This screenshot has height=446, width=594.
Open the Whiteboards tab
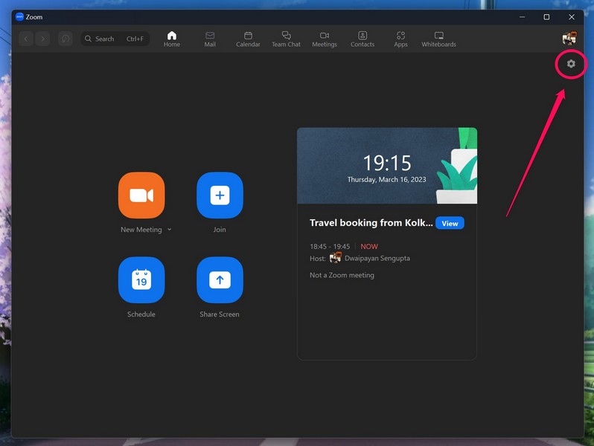(438, 39)
